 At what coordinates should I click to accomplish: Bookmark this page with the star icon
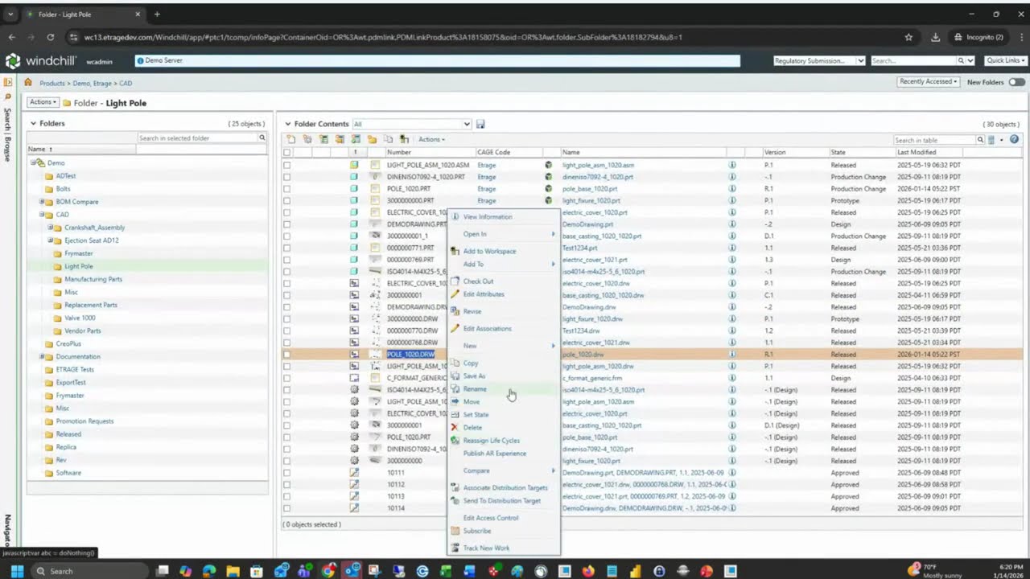(x=908, y=37)
